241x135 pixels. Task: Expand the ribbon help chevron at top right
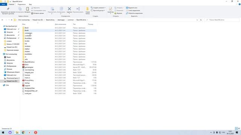237,4
